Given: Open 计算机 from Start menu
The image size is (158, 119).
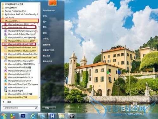Looking at the screenshot, I should pos(46,39).
